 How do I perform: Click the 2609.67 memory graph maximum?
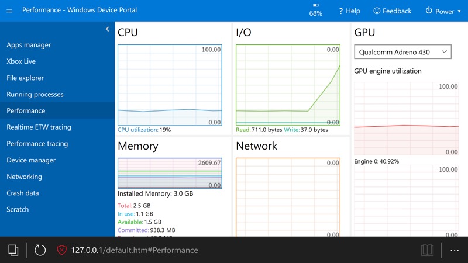[209, 163]
